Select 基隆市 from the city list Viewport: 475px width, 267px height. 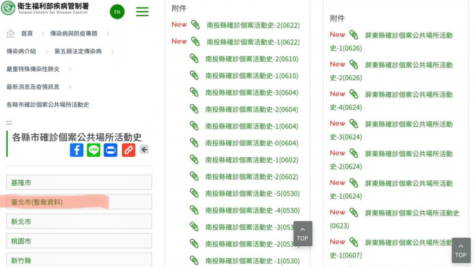pyautogui.click(x=79, y=182)
